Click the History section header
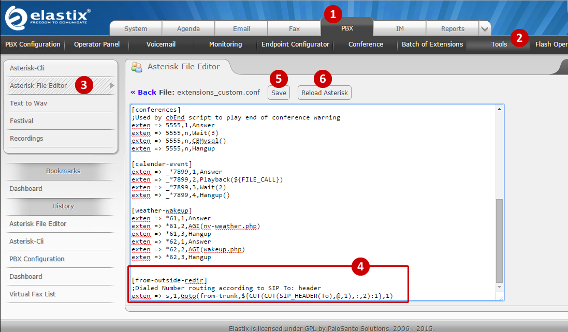The image size is (568, 332). point(63,206)
